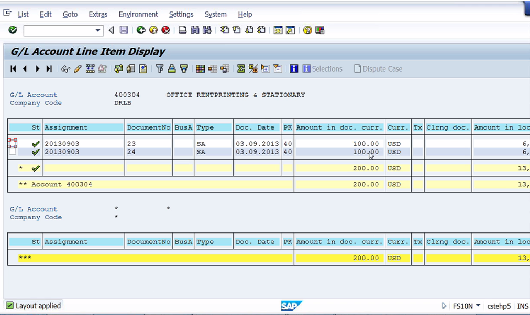The height and width of the screenshot is (315, 530).
Task: Click the Find Next binoculars icon
Action: point(207,30)
